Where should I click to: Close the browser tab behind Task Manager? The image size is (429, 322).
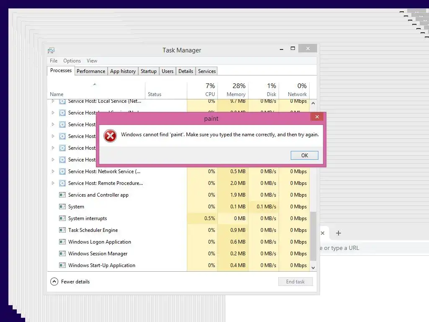[x=323, y=233]
